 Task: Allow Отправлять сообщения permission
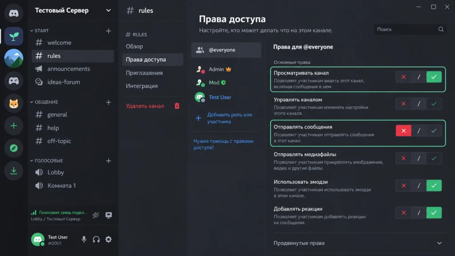click(x=434, y=131)
